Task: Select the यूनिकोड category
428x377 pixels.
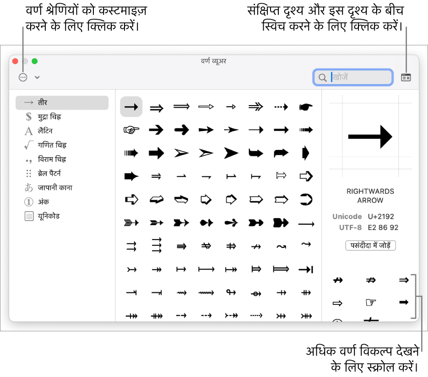Action: point(62,216)
